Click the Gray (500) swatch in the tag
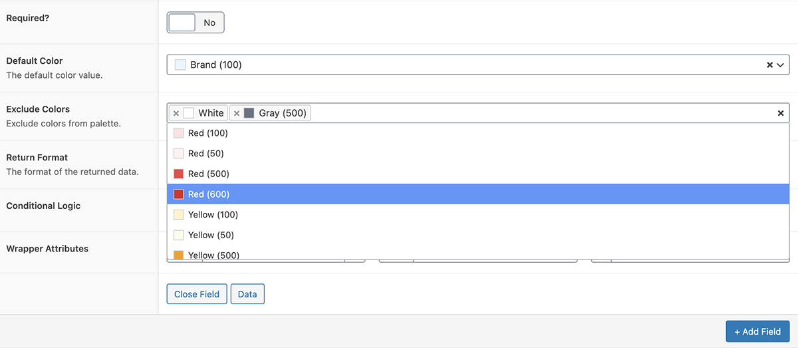 coord(249,113)
